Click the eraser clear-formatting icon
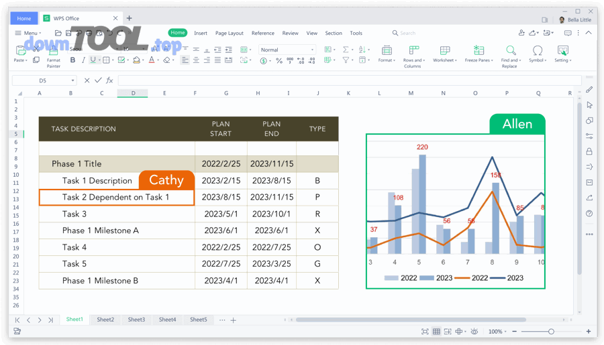Screen dimensions: 604x345 (166, 60)
